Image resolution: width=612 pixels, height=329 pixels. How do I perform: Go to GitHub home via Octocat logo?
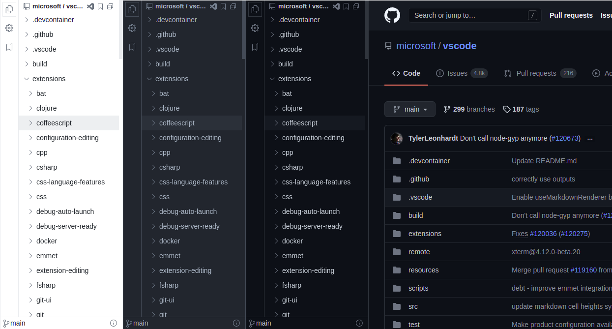click(x=392, y=15)
